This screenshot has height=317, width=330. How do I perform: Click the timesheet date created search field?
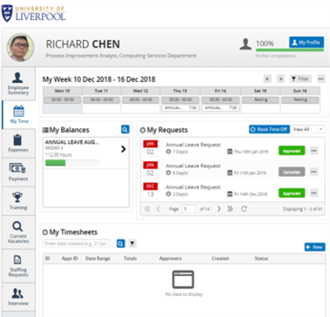pos(77,244)
